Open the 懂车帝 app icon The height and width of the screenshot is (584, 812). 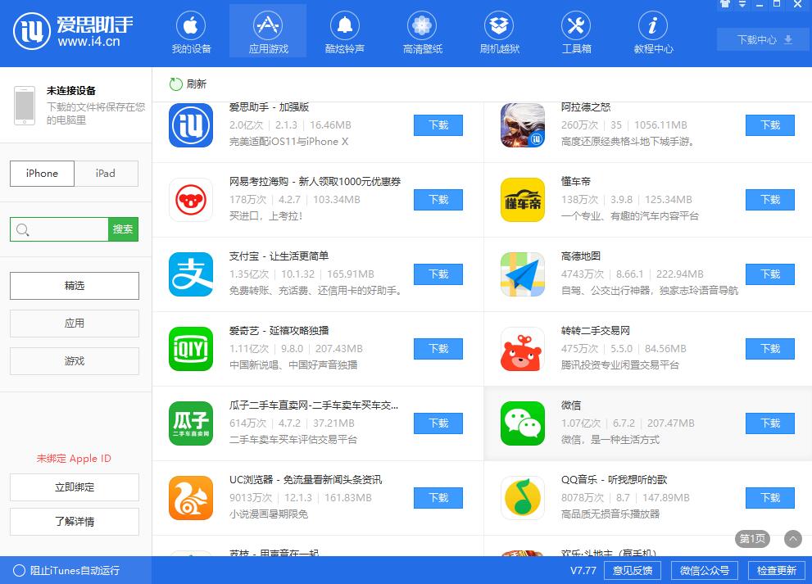[x=523, y=200]
